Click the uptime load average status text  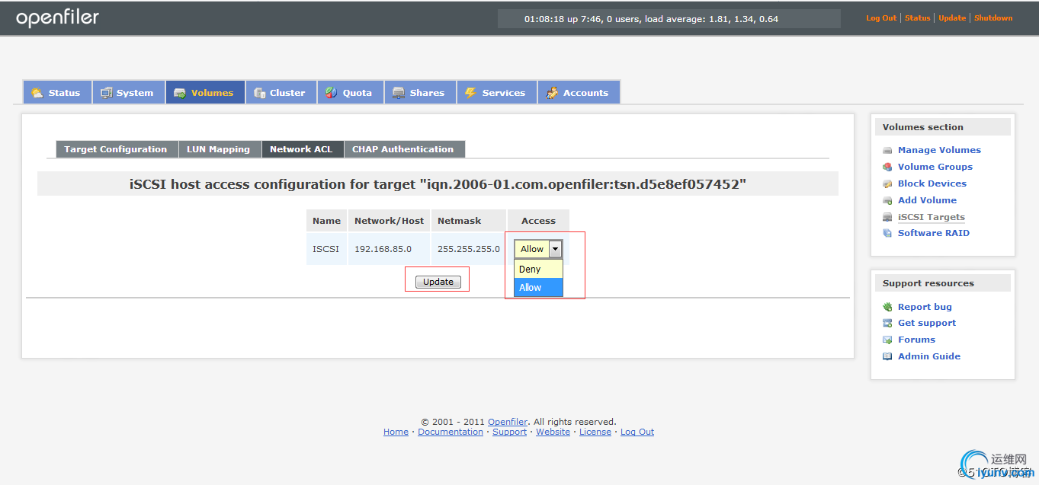[x=651, y=19]
